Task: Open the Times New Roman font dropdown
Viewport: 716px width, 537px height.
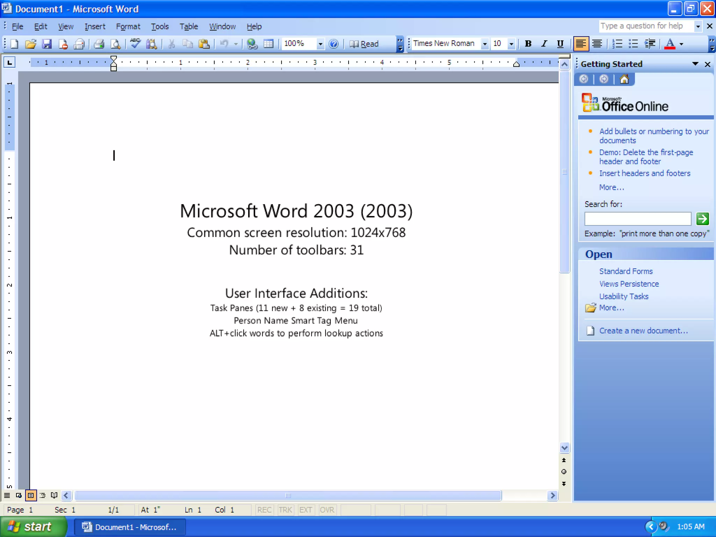Action: 485,44
